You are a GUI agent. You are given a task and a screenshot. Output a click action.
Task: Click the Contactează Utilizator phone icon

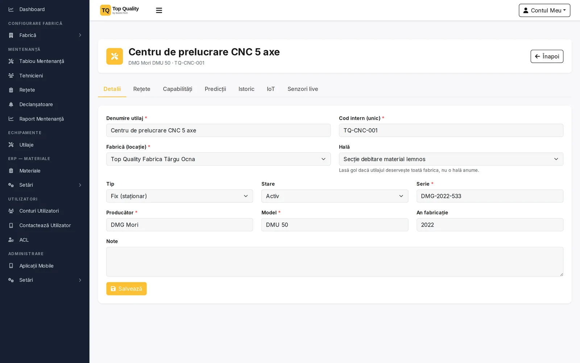click(11, 225)
